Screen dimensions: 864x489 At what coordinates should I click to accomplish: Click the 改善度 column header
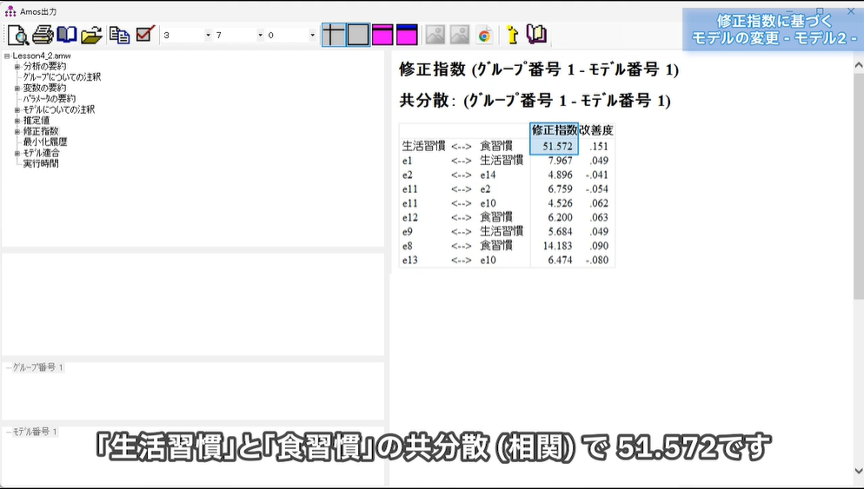click(596, 130)
